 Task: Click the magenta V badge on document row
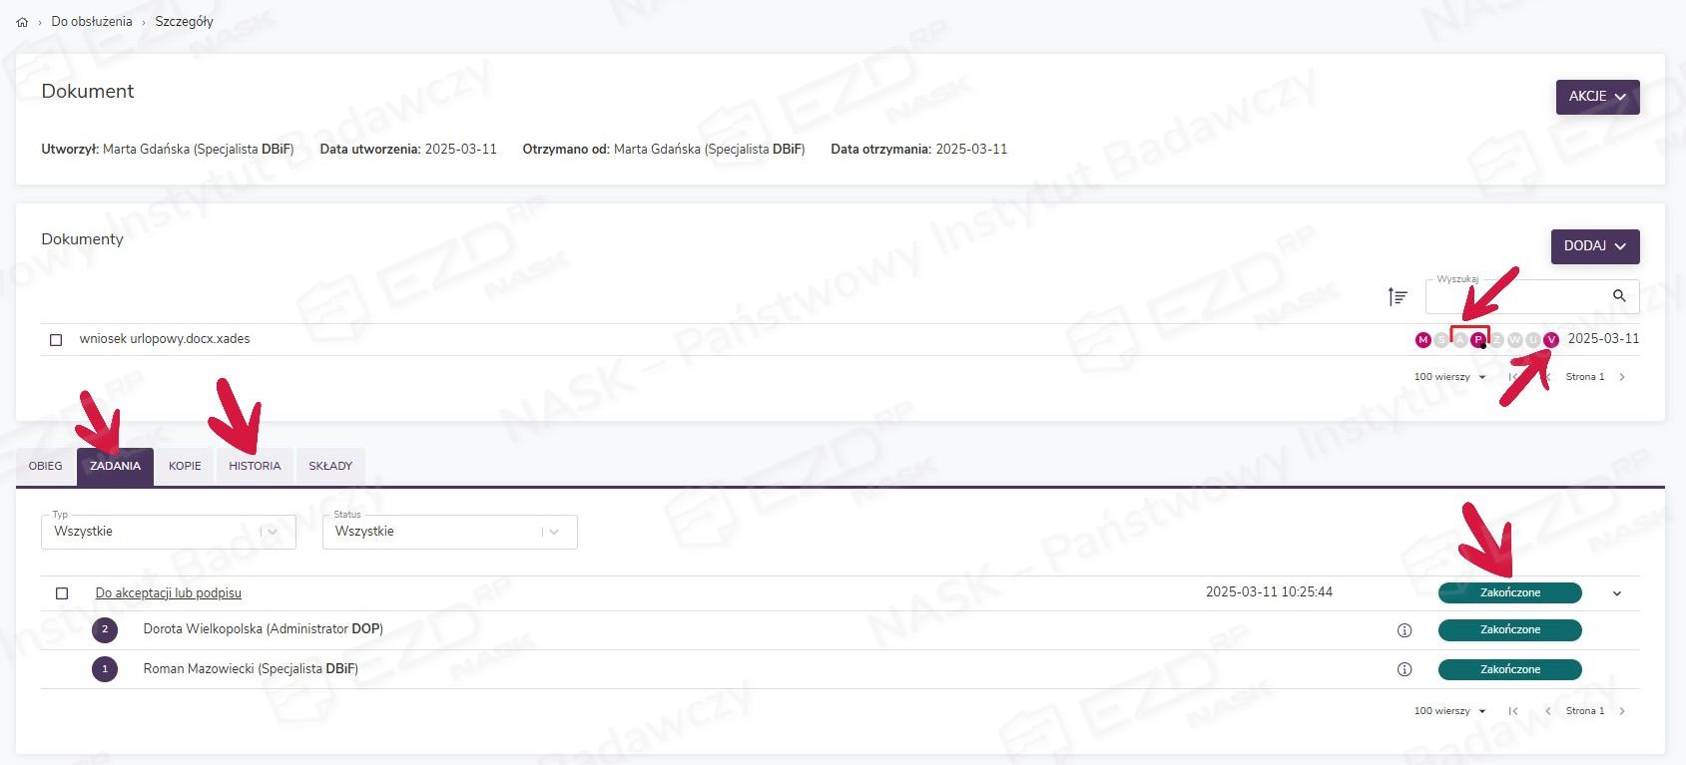click(x=1551, y=340)
